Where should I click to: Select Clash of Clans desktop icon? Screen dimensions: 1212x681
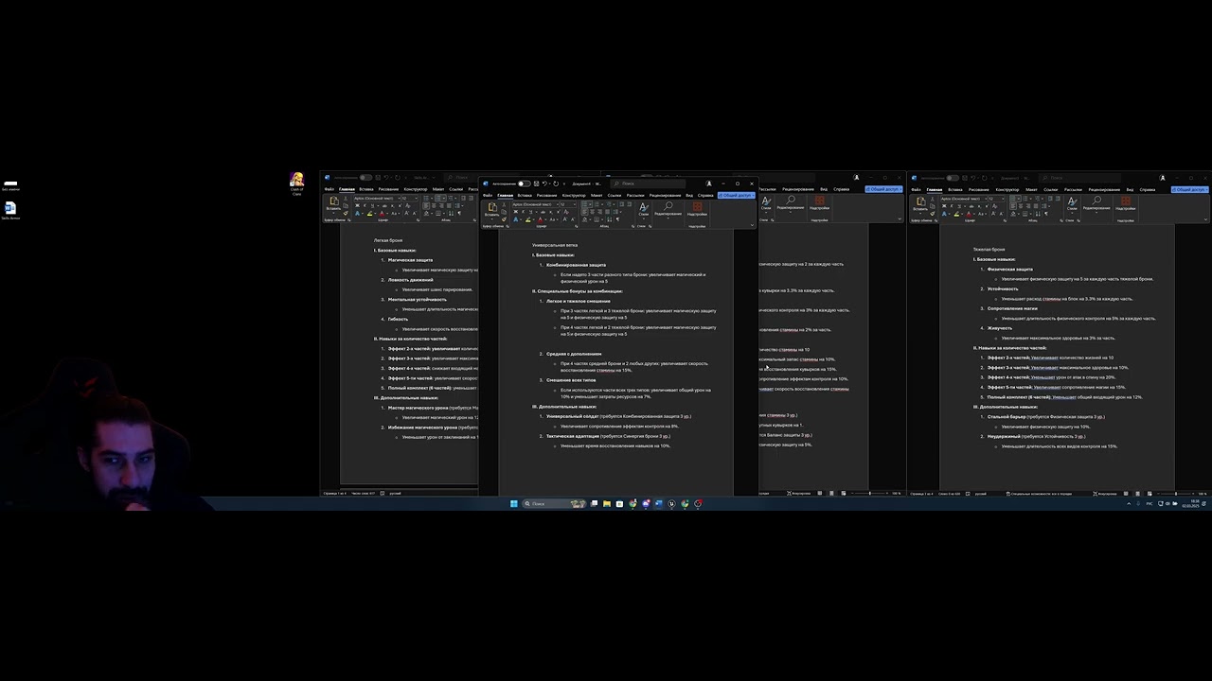click(297, 183)
